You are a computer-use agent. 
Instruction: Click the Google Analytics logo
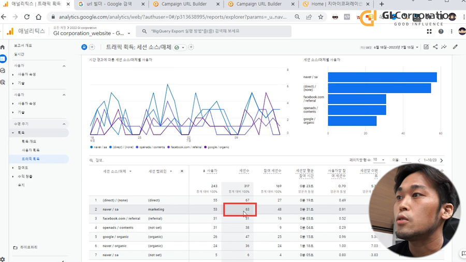(10, 31)
